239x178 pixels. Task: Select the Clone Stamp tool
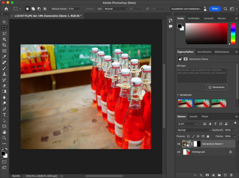[x=4, y=74]
